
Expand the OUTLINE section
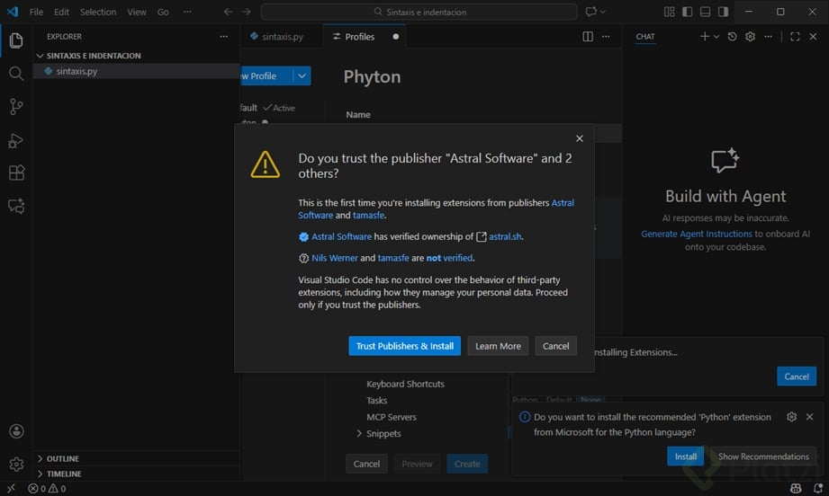pyautogui.click(x=63, y=458)
